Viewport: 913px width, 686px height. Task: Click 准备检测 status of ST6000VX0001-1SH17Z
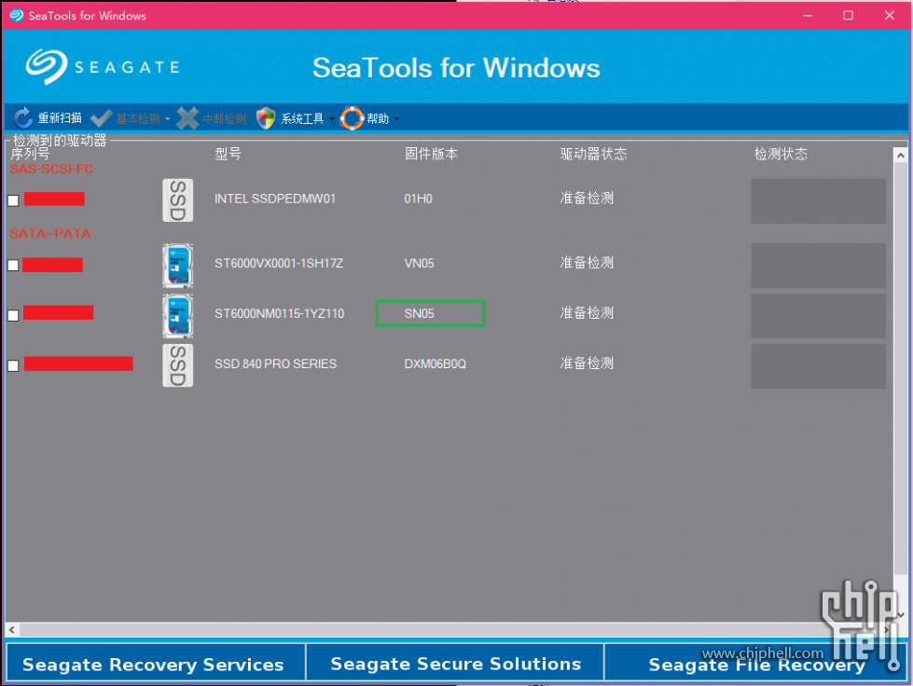[587, 263]
